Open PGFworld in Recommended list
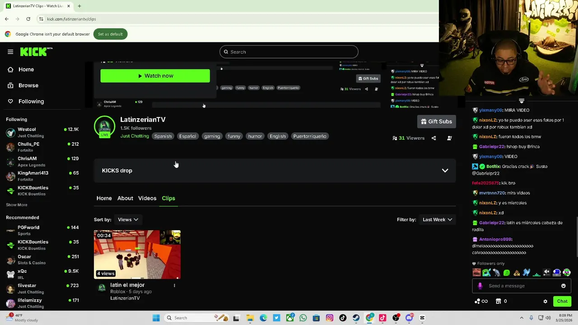The width and height of the screenshot is (578, 325). tap(42, 230)
